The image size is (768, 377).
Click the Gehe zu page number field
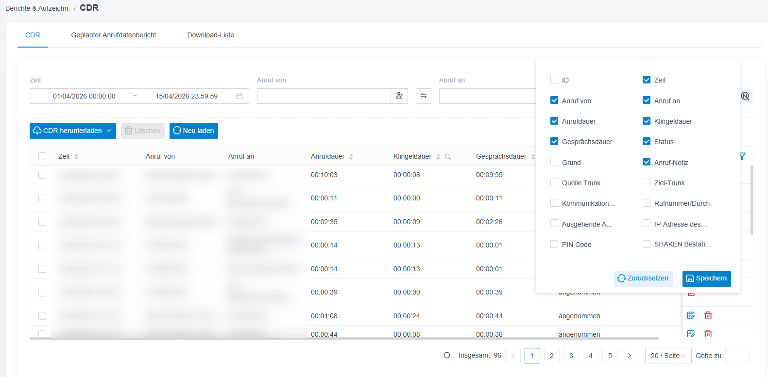[737, 356]
